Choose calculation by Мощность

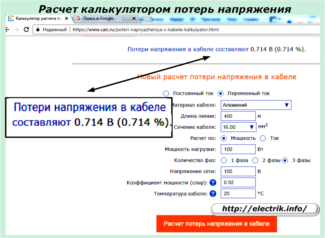pyautogui.click(x=224, y=138)
